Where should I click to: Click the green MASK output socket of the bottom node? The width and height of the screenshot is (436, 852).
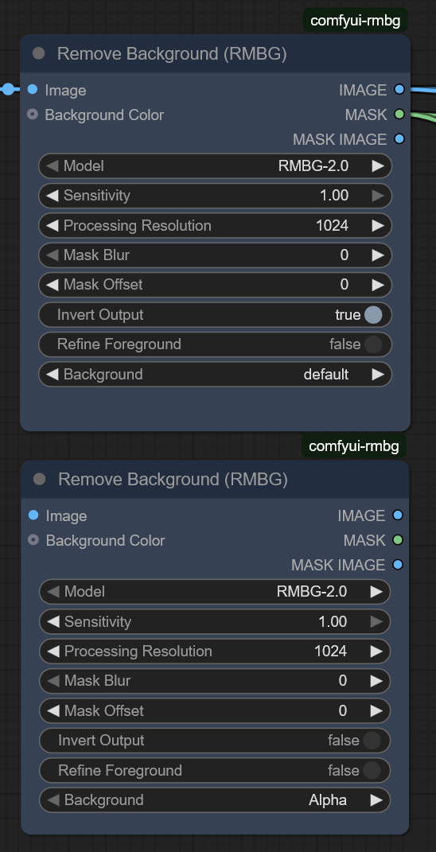click(398, 540)
